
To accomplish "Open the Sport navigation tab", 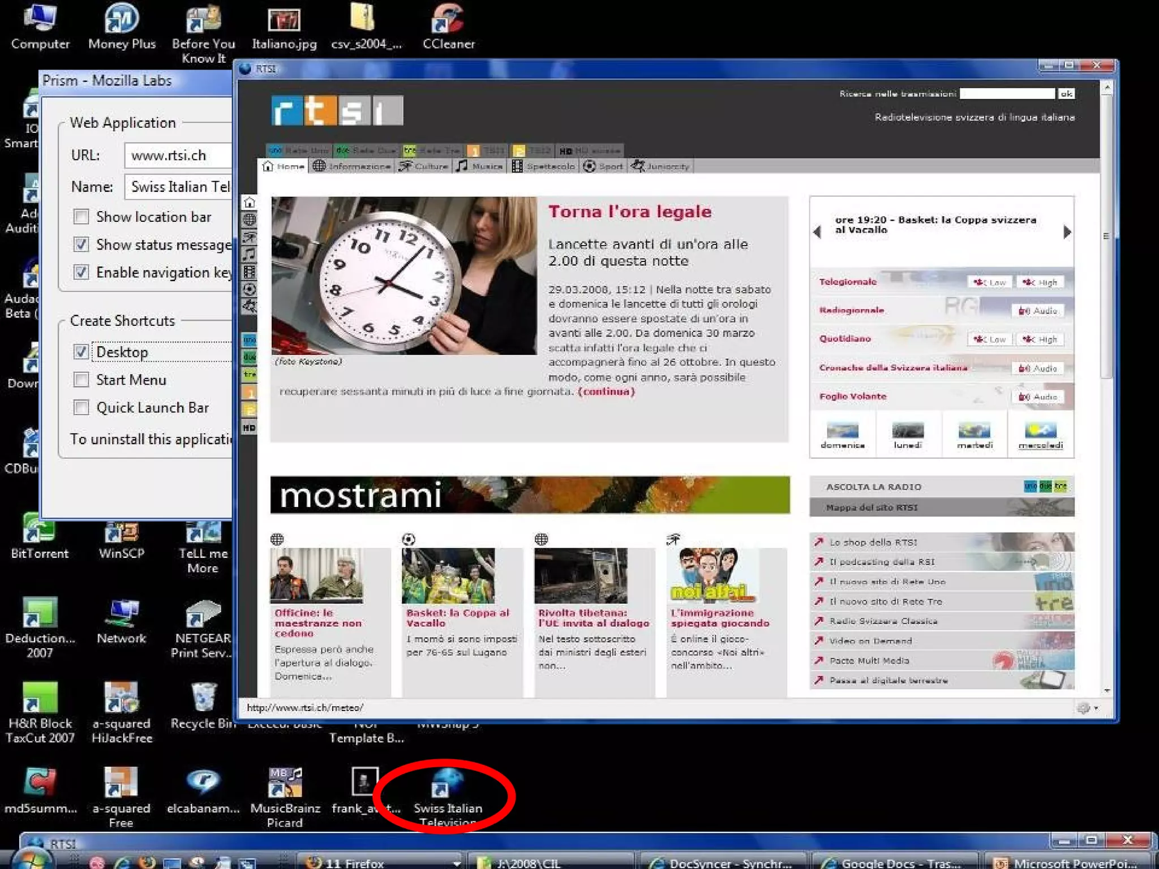I will point(603,166).
